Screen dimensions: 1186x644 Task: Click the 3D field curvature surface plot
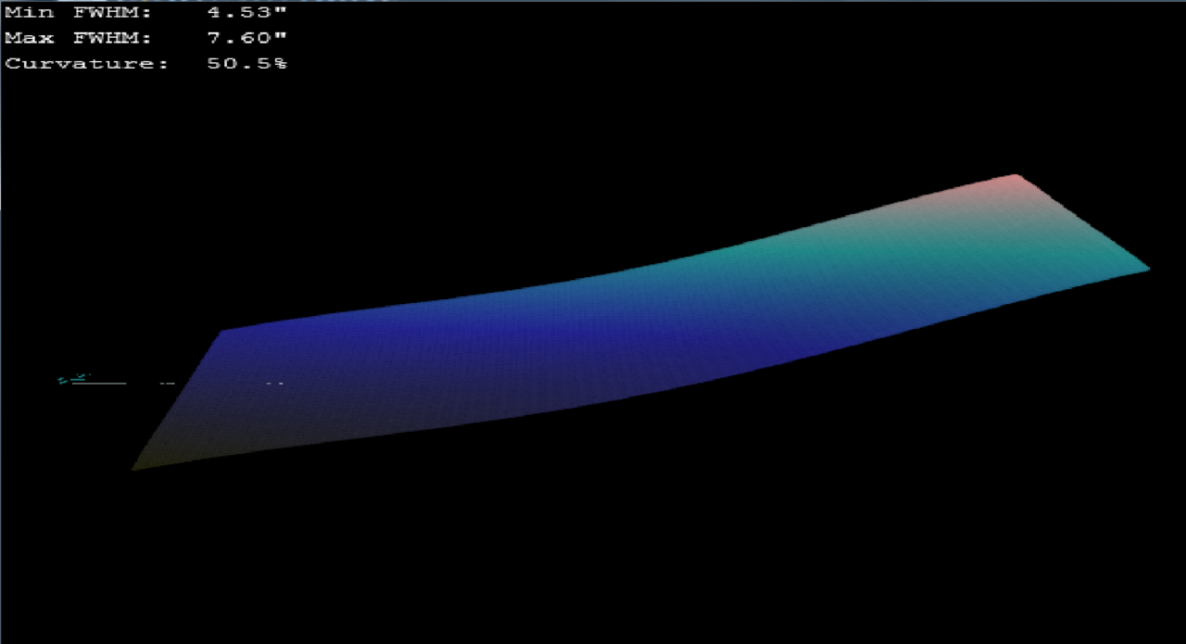point(639,324)
